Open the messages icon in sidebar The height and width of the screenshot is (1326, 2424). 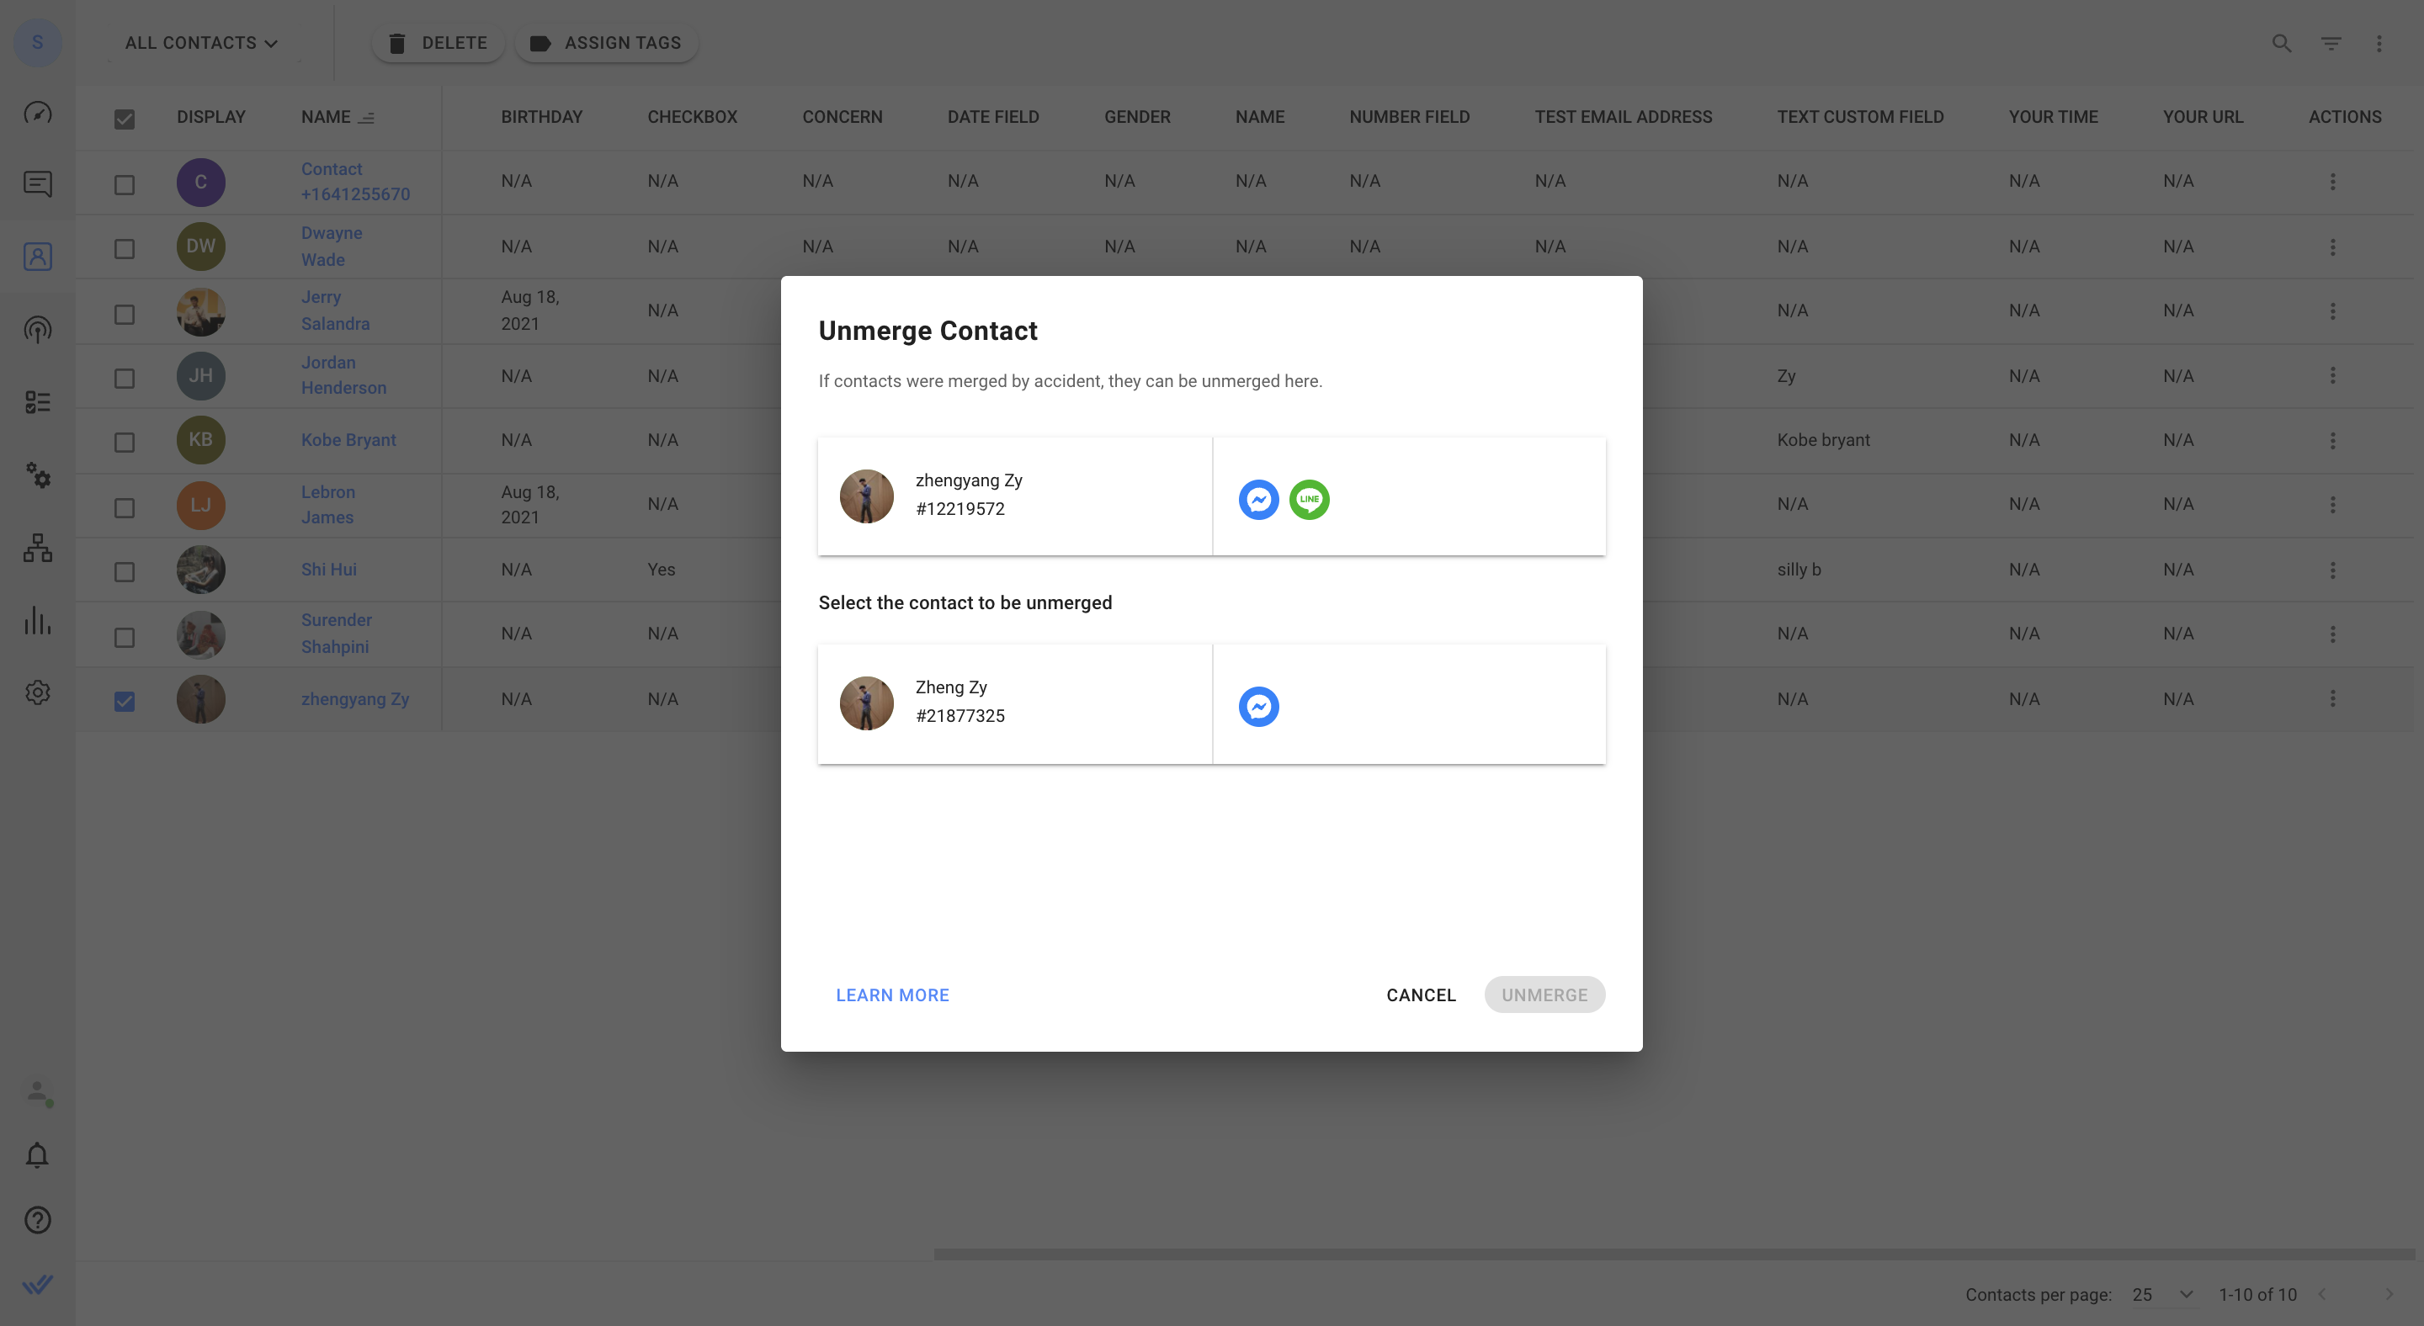point(38,183)
